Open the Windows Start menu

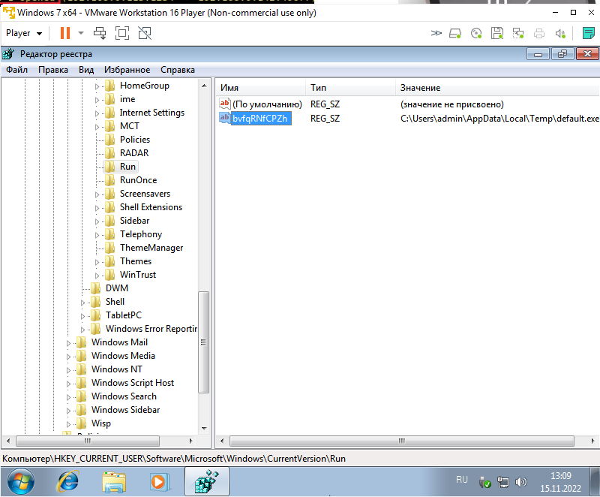coord(21,481)
